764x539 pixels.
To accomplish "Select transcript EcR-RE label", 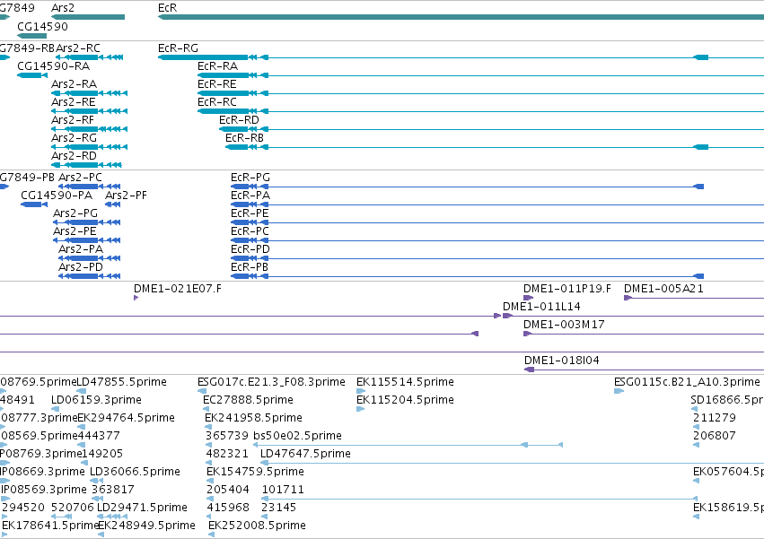I will coord(217,84).
